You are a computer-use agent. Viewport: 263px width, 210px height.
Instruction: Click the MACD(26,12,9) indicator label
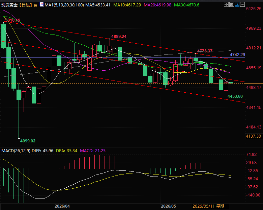tap(16, 151)
